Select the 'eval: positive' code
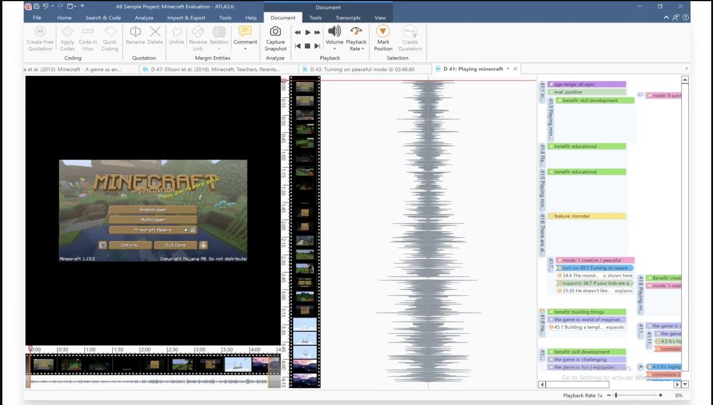Screen dimensions: 713x405 [586, 92]
